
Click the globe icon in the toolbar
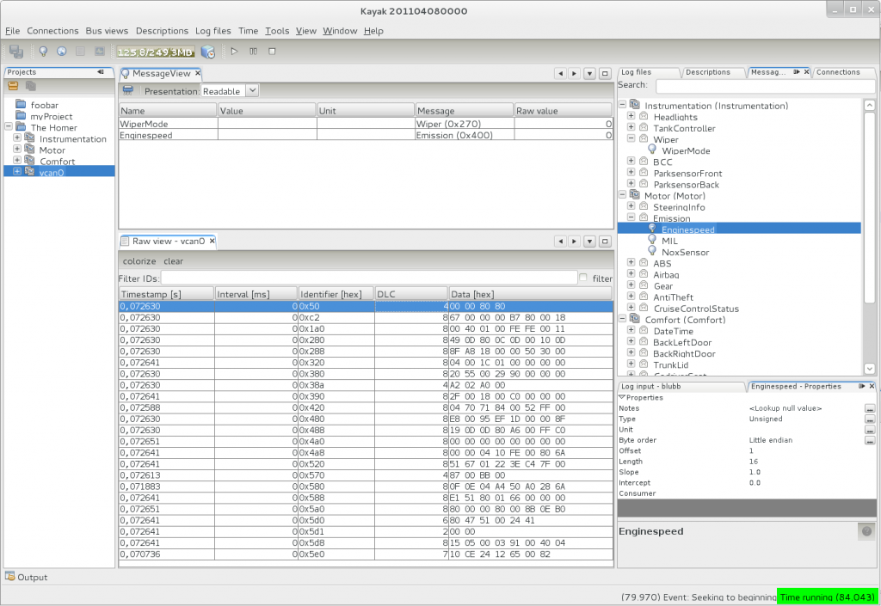pyautogui.click(x=62, y=52)
